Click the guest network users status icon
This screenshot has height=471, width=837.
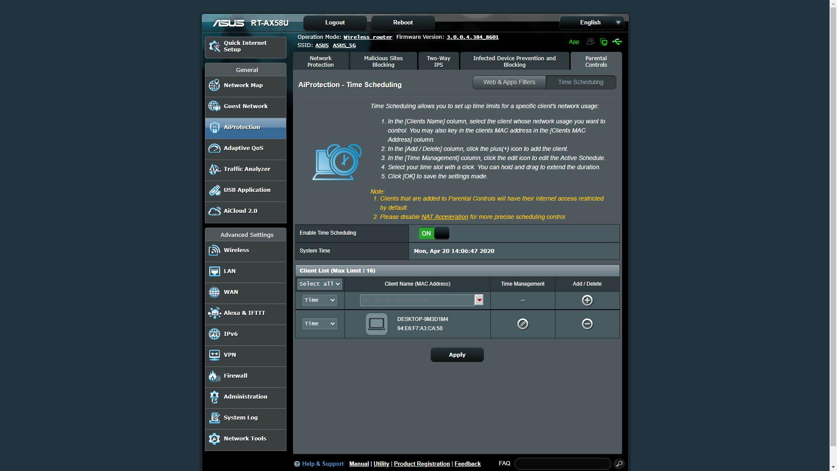pos(590,42)
